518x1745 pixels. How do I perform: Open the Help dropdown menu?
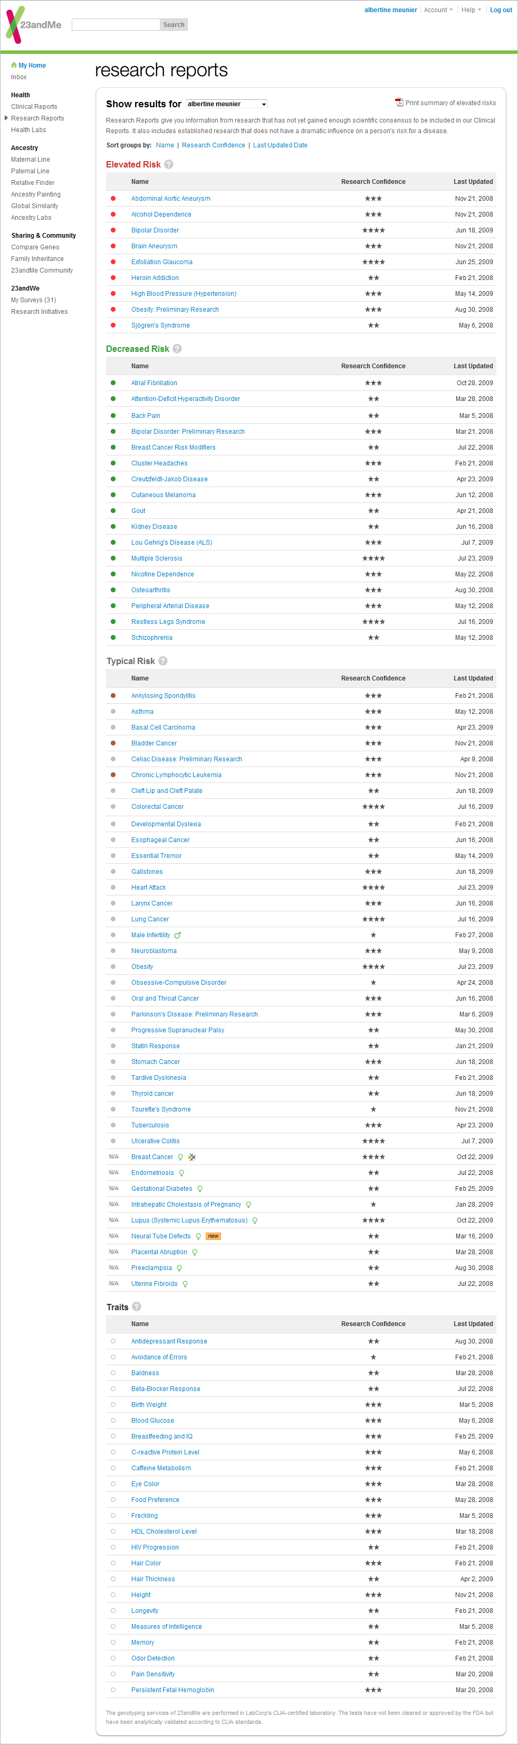(472, 10)
